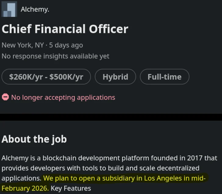222x194 pixels.
Task: Select the Hybrid workplace pill
Action: [x=115, y=77]
